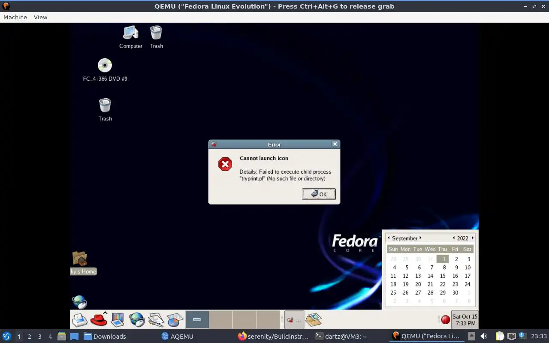Switch to host workspace 4
Image resolution: width=549 pixels, height=343 pixels.
[50, 337]
